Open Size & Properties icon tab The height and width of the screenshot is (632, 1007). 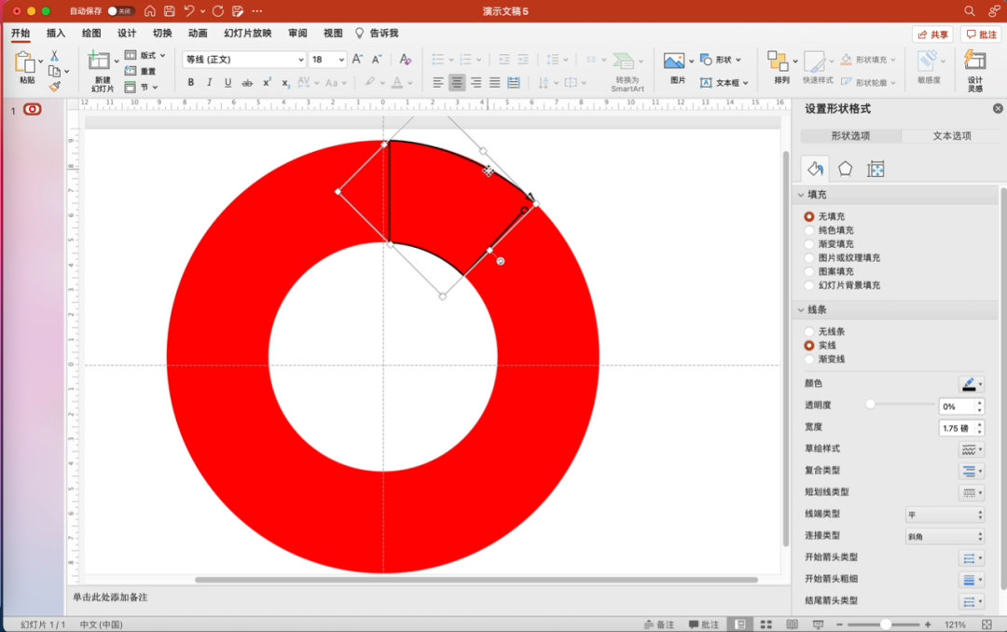(876, 169)
